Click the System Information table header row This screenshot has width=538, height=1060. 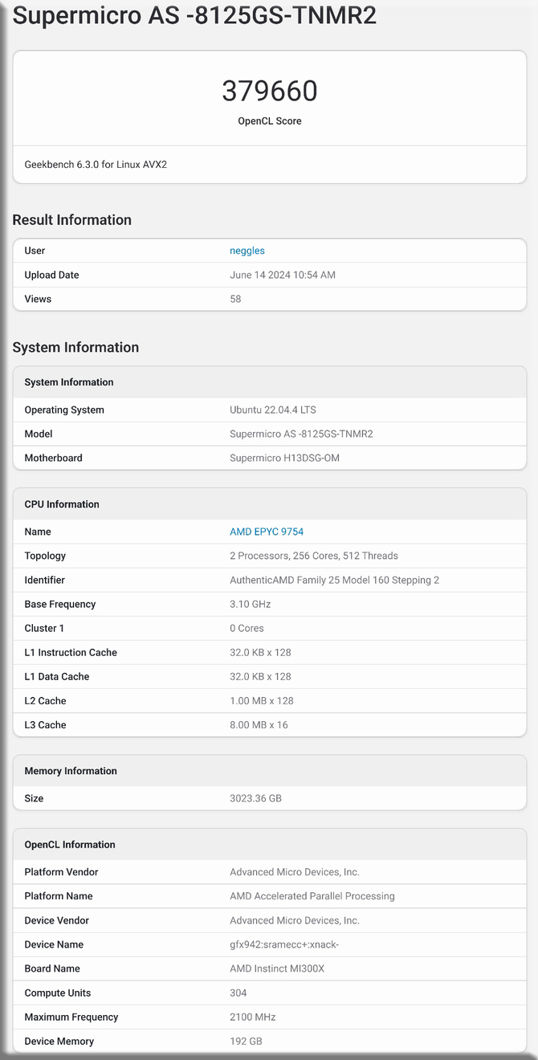(x=270, y=382)
